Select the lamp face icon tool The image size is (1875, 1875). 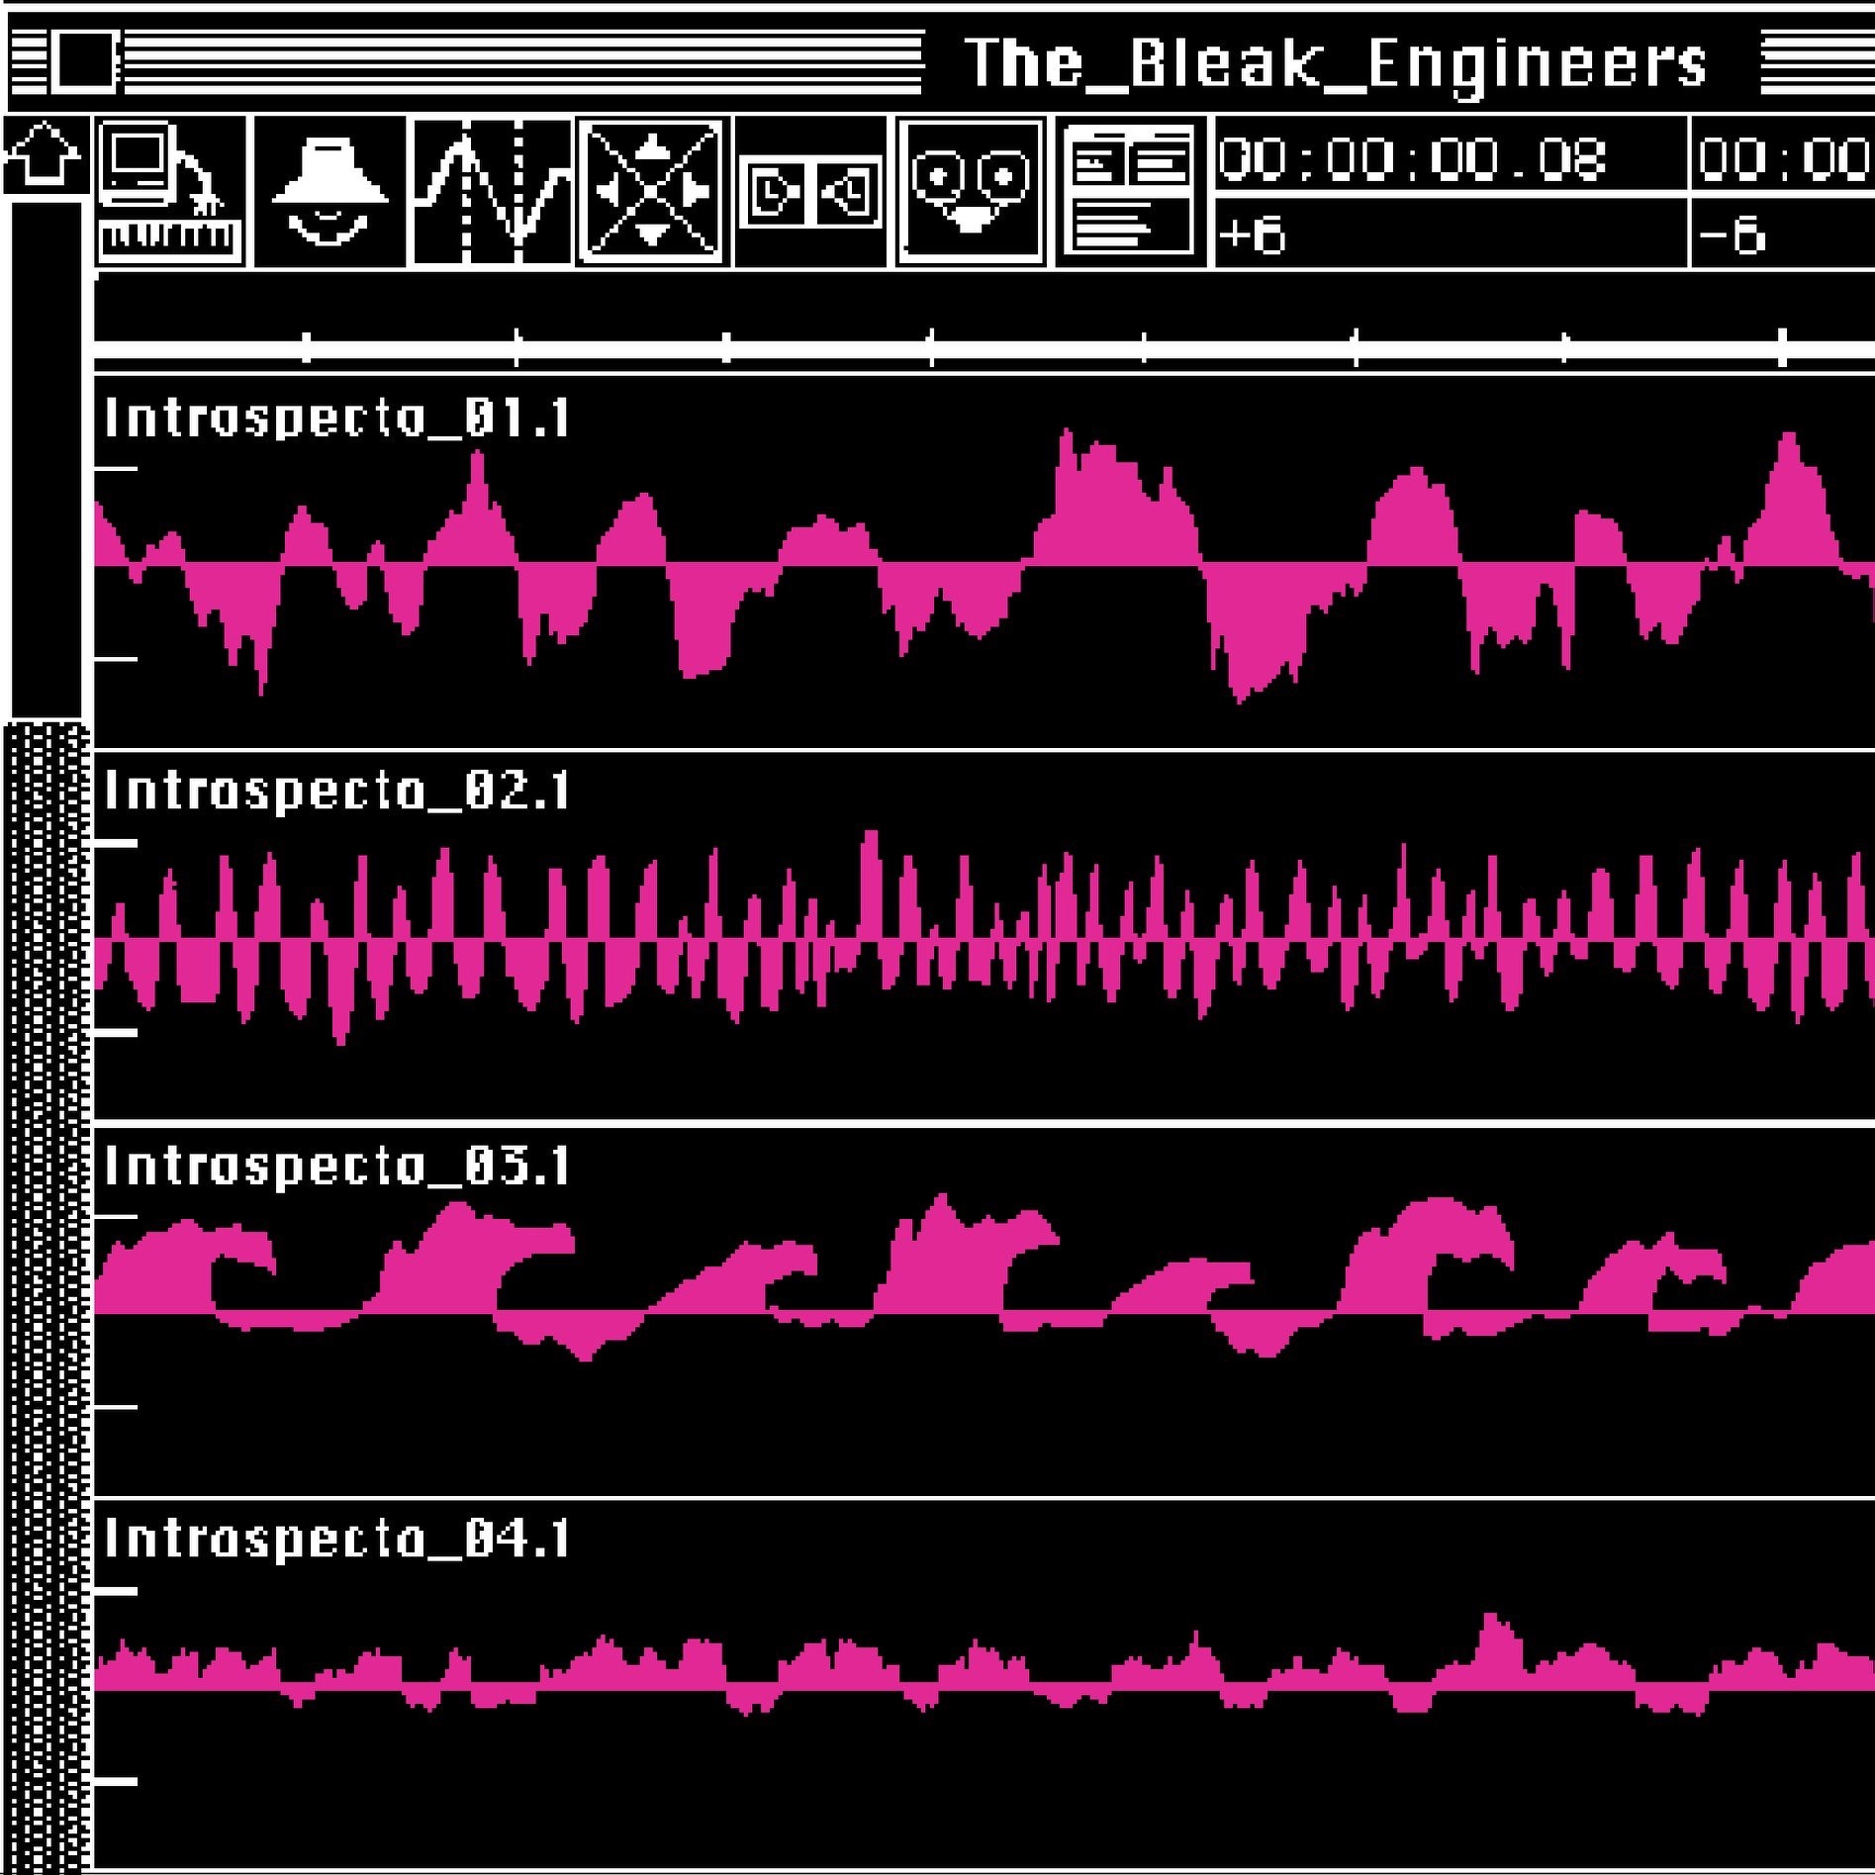pos(330,192)
